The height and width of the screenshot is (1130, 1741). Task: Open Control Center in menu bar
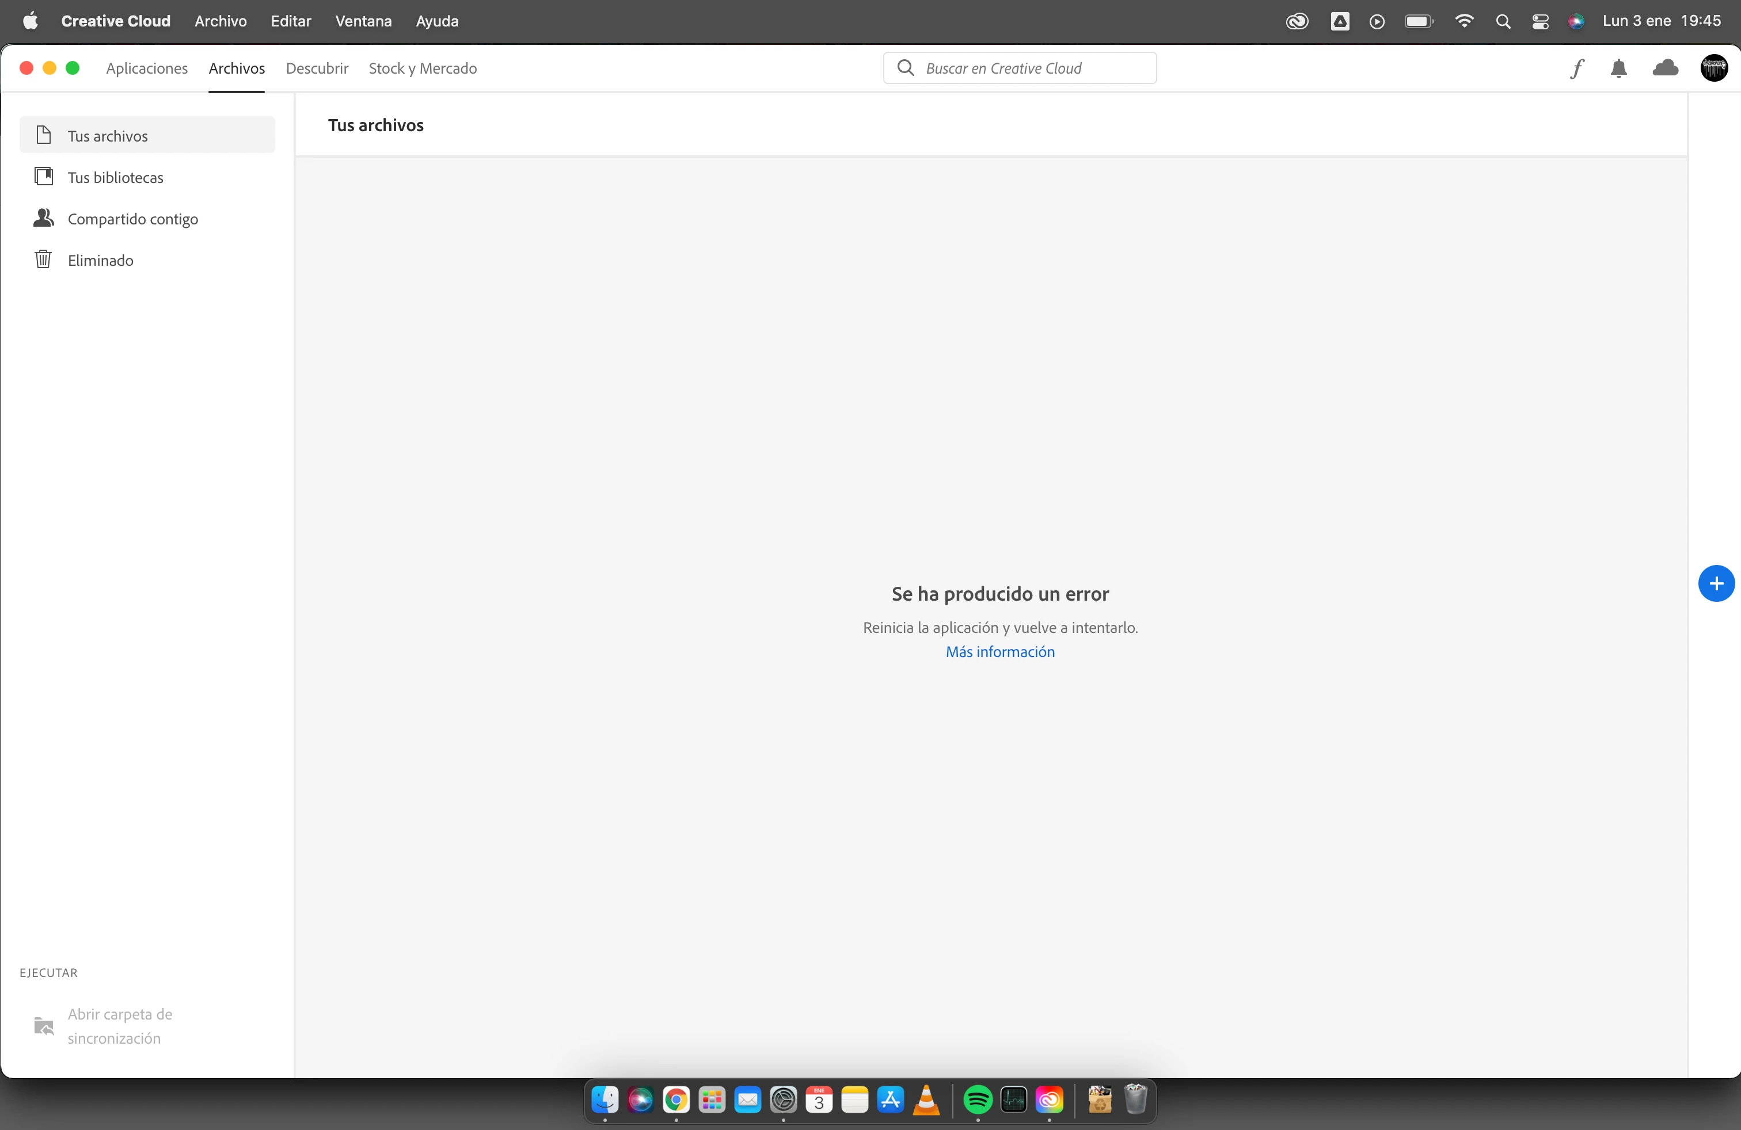click(x=1540, y=22)
